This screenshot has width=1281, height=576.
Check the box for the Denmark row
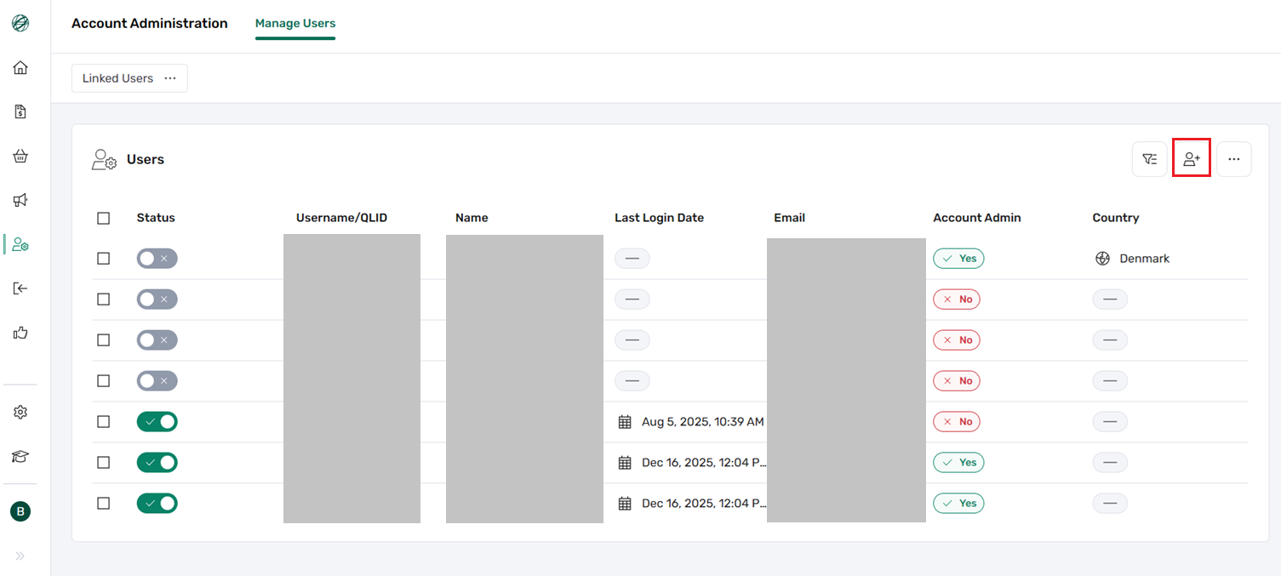(104, 259)
